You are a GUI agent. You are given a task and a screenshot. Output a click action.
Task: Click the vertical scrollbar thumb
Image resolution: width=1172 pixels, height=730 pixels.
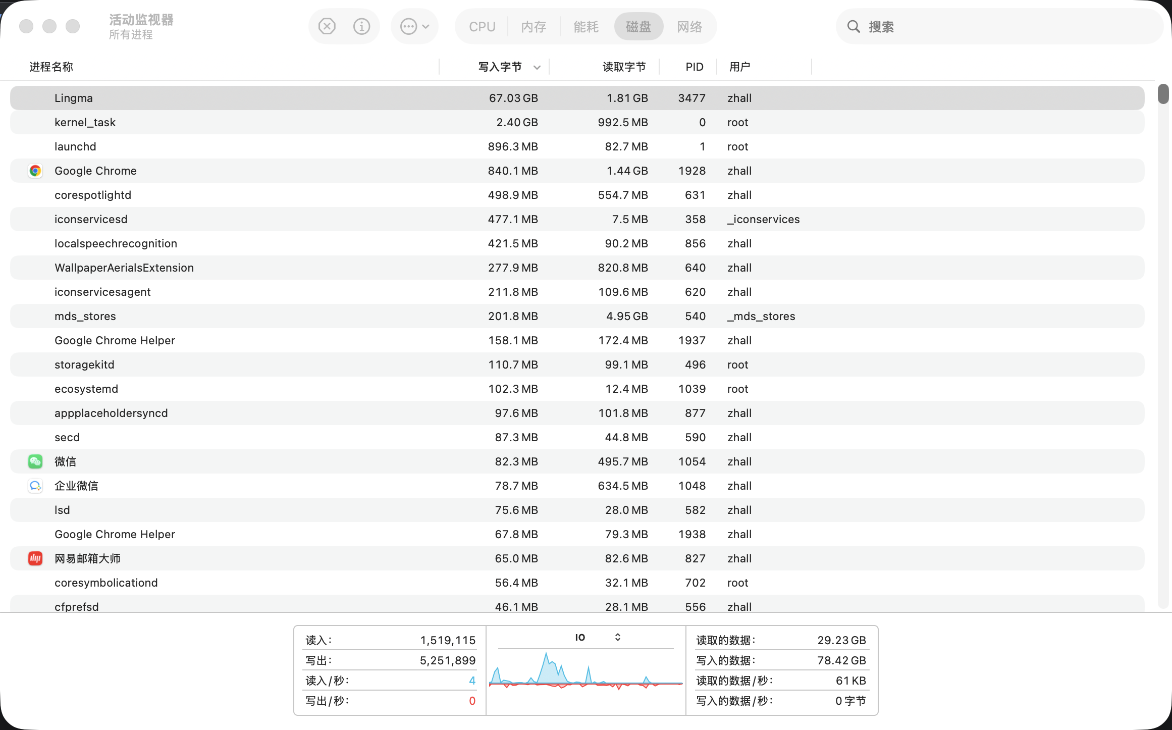tap(1163, 94)
